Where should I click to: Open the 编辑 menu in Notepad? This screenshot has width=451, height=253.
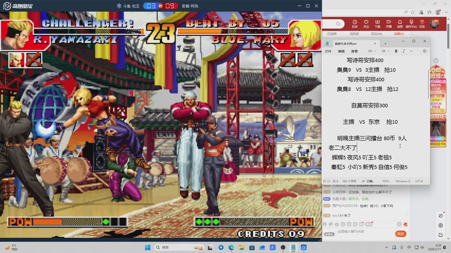[341, 51]
